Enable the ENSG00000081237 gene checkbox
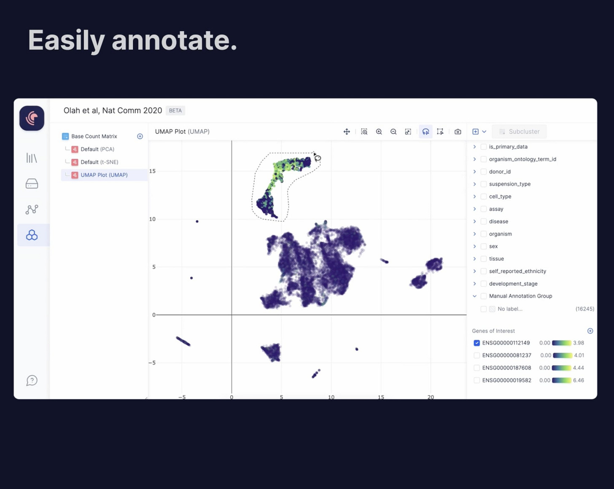This screenshot has width=614, height=489. [477, 355]
